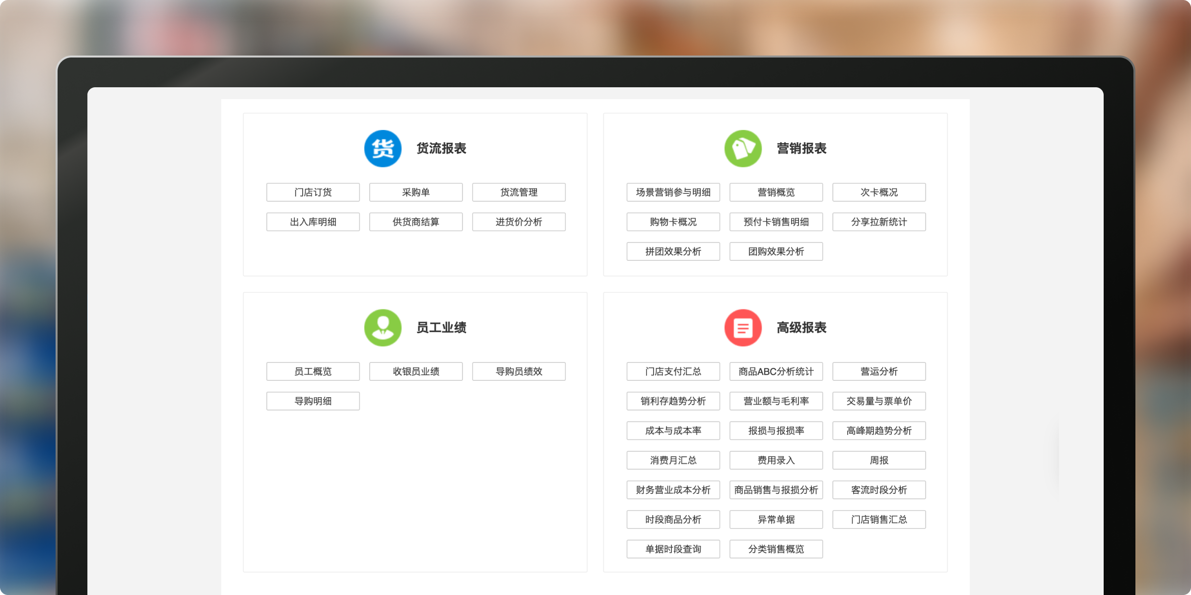The width and height of the screenshot is (1191, 595).
Task: Open 进货价分析 report
Action: pyautogui.click(x=519, y=222)
